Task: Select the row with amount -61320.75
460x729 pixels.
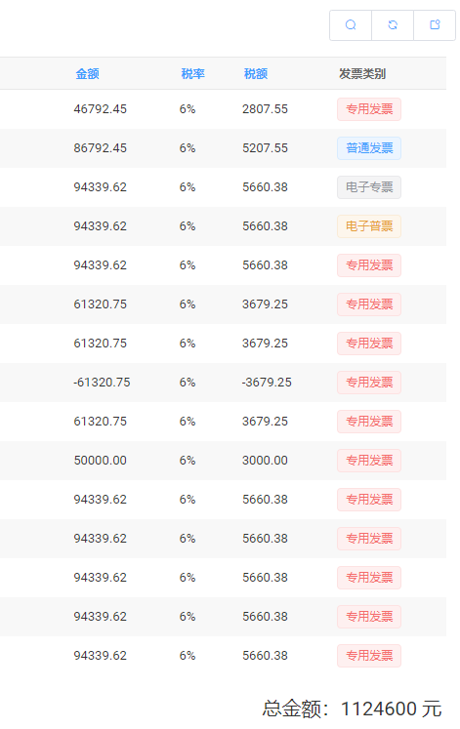Action: tap(223, 383)
